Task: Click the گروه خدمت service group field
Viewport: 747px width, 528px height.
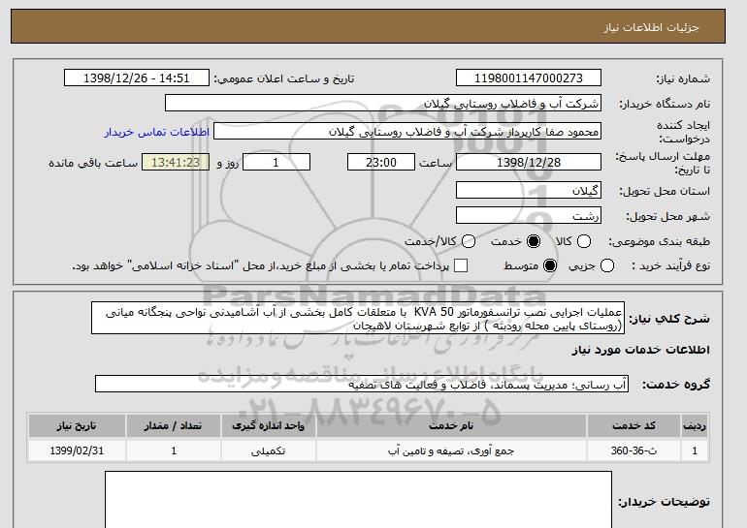Action: coord(362,384)
